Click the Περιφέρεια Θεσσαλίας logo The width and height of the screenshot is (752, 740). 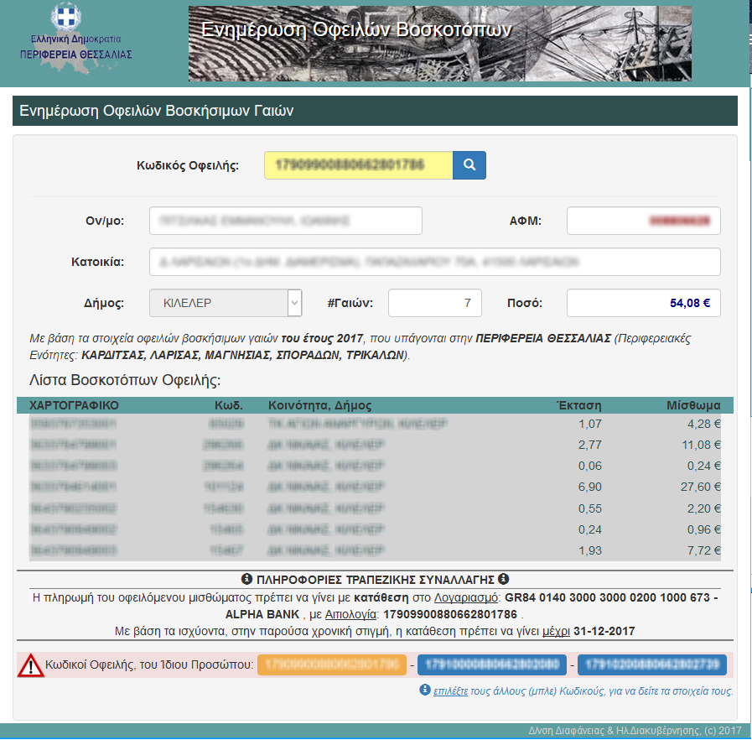(x=76, y=35)
